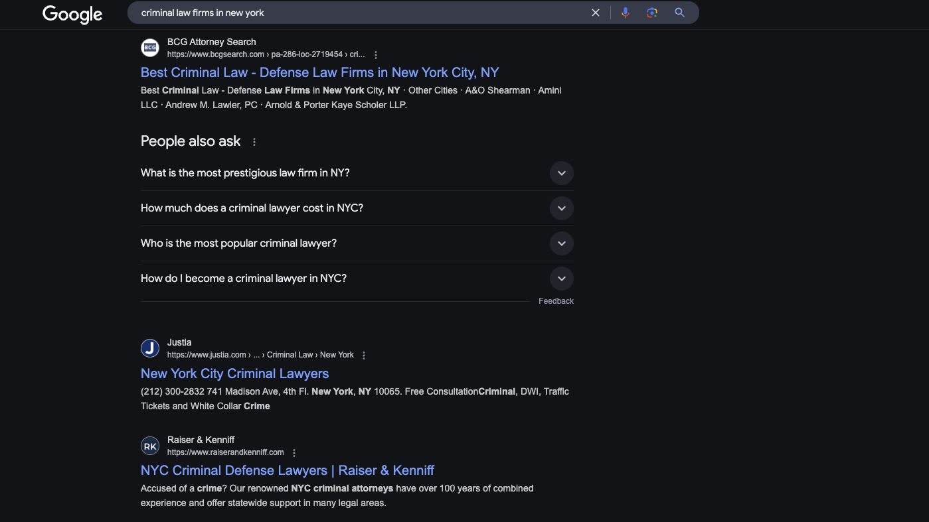
Task: Click the snippet with "741 Madison Ave"
Action: (x=355, y=399)
